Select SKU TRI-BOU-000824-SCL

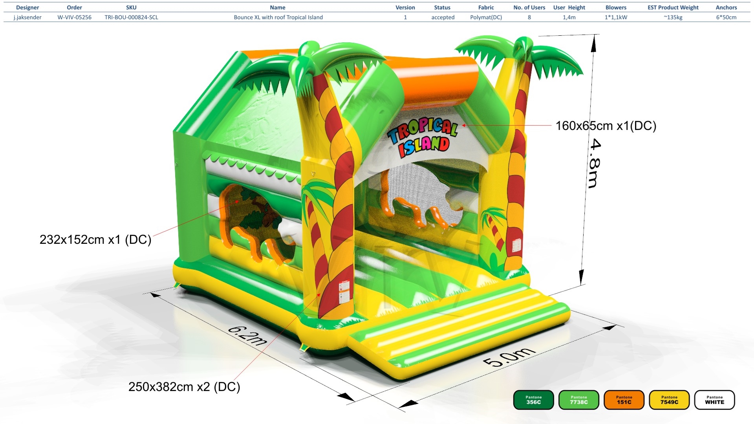click(x=131, y=17)
